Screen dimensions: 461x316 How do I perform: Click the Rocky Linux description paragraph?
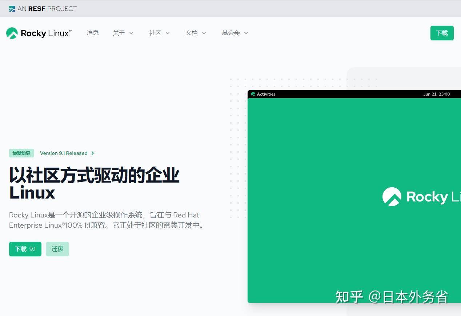(x=108, y=220)
